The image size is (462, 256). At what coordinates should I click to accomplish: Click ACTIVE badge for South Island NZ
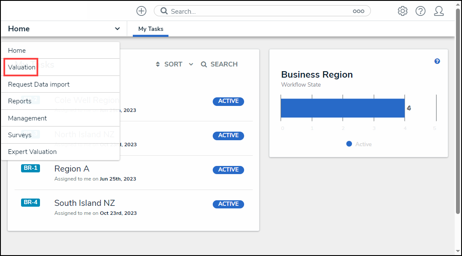pyautogui.click(x=228, y=204)
